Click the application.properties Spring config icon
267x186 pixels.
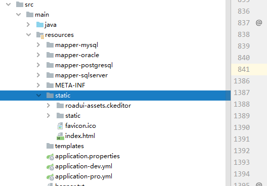click(50, 157)
